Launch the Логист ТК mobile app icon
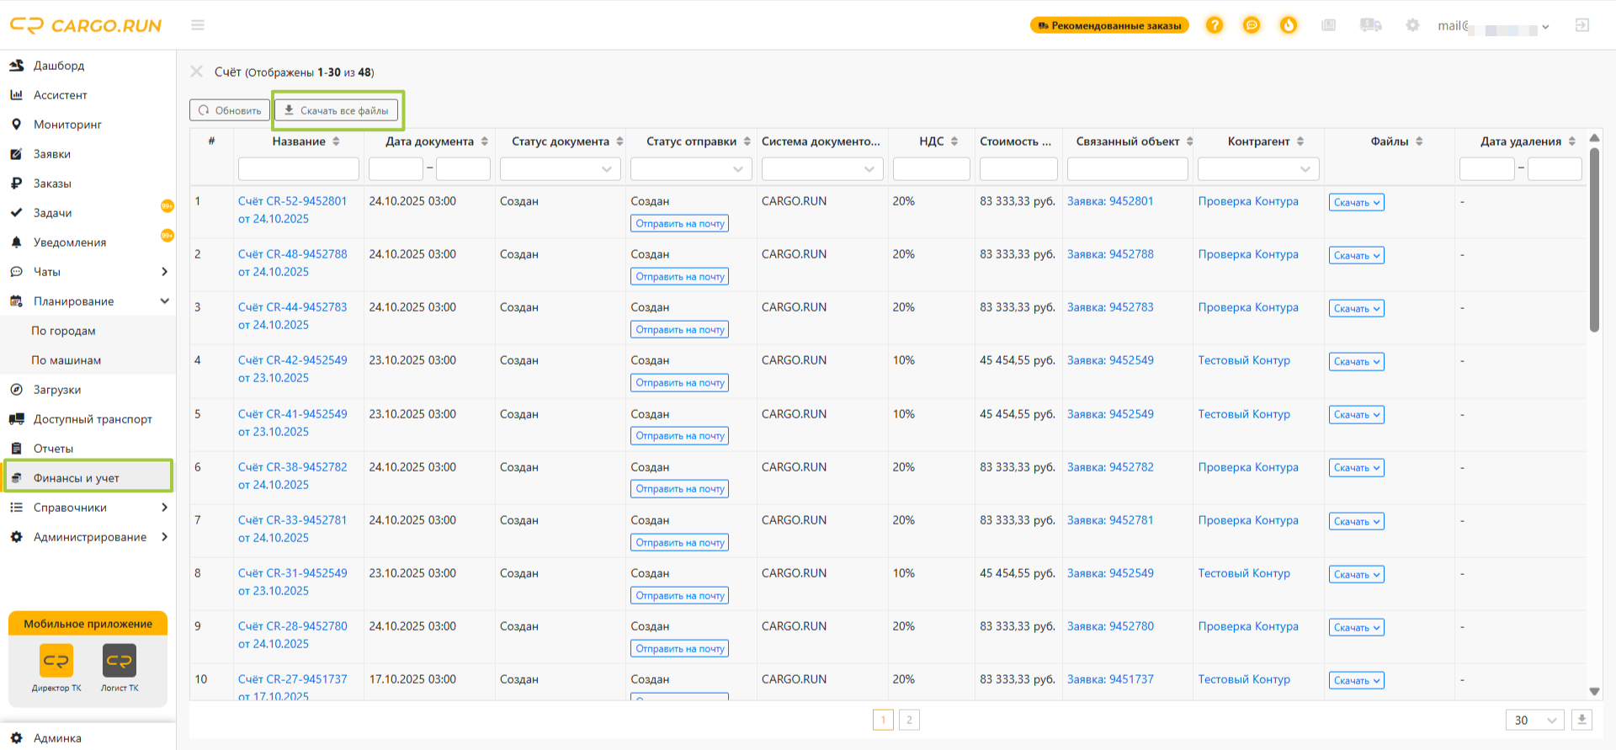1616x750 pixels. (120, 661)
